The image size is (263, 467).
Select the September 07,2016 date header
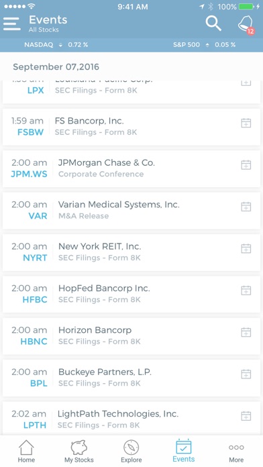click(x=56, y=66)
